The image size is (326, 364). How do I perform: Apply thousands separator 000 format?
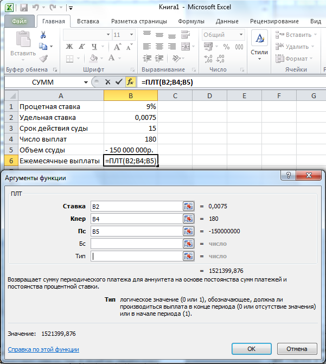point(239,47)
